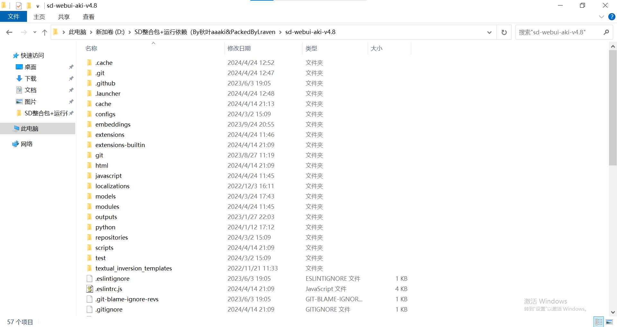Click the scrollbar down arrow

pos(613,312)
